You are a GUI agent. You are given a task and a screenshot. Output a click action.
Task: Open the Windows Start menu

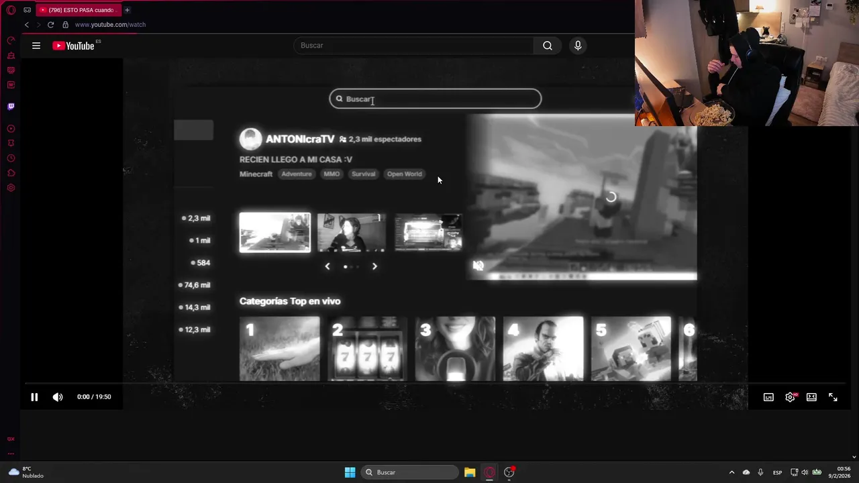click(x=350, y=472)
